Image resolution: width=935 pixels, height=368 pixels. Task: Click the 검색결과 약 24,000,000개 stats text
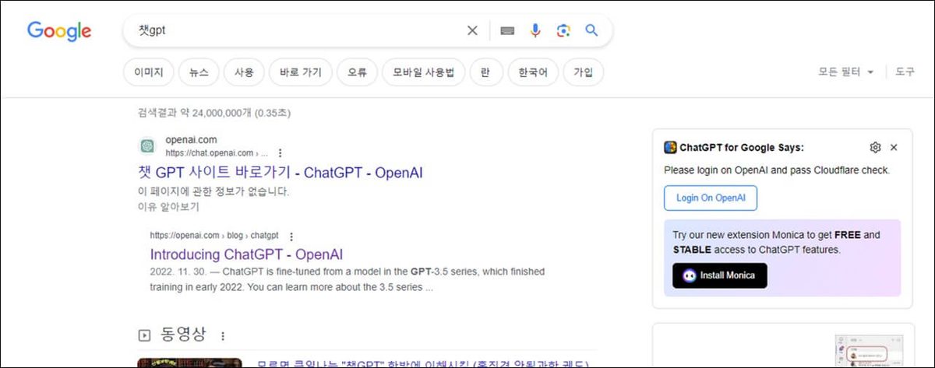coord(214,113)
